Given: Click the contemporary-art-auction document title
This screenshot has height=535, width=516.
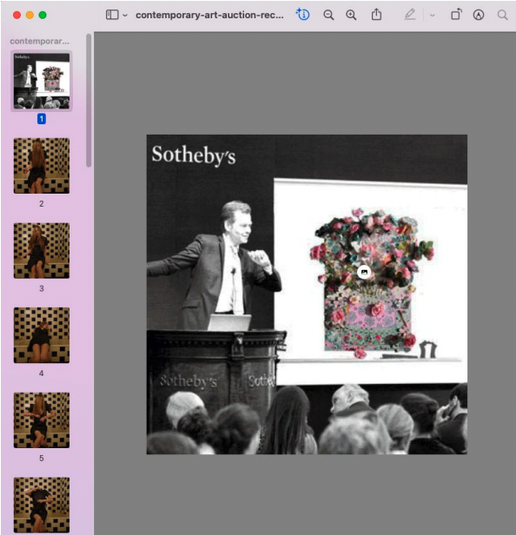Looking at the screenshot, I should point(209,16).
